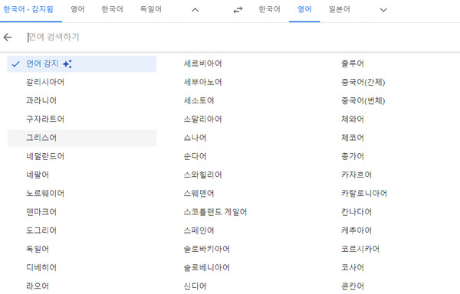Collapse the source language list chevron

coord(195,10)
